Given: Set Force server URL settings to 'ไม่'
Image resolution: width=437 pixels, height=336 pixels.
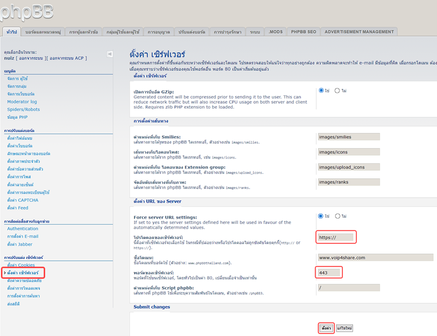Looking at the screenshot, I should click(337, 216).
